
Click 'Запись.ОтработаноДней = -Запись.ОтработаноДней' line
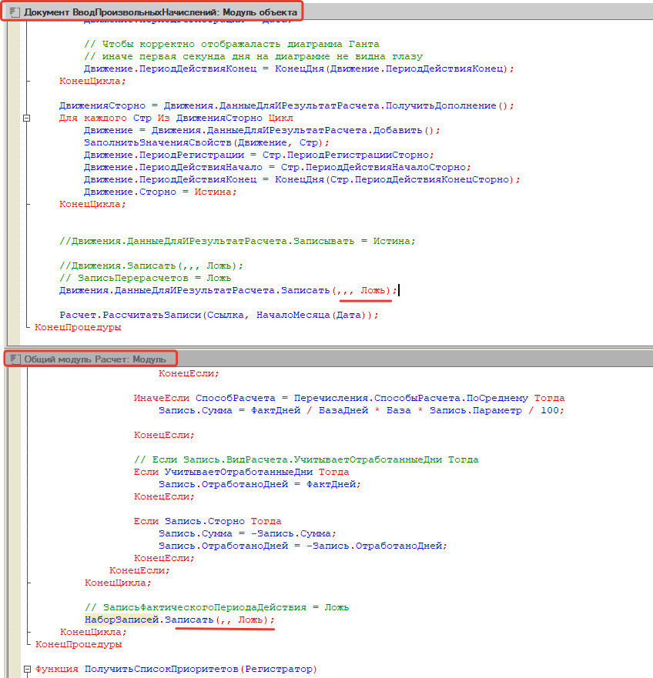303,546
